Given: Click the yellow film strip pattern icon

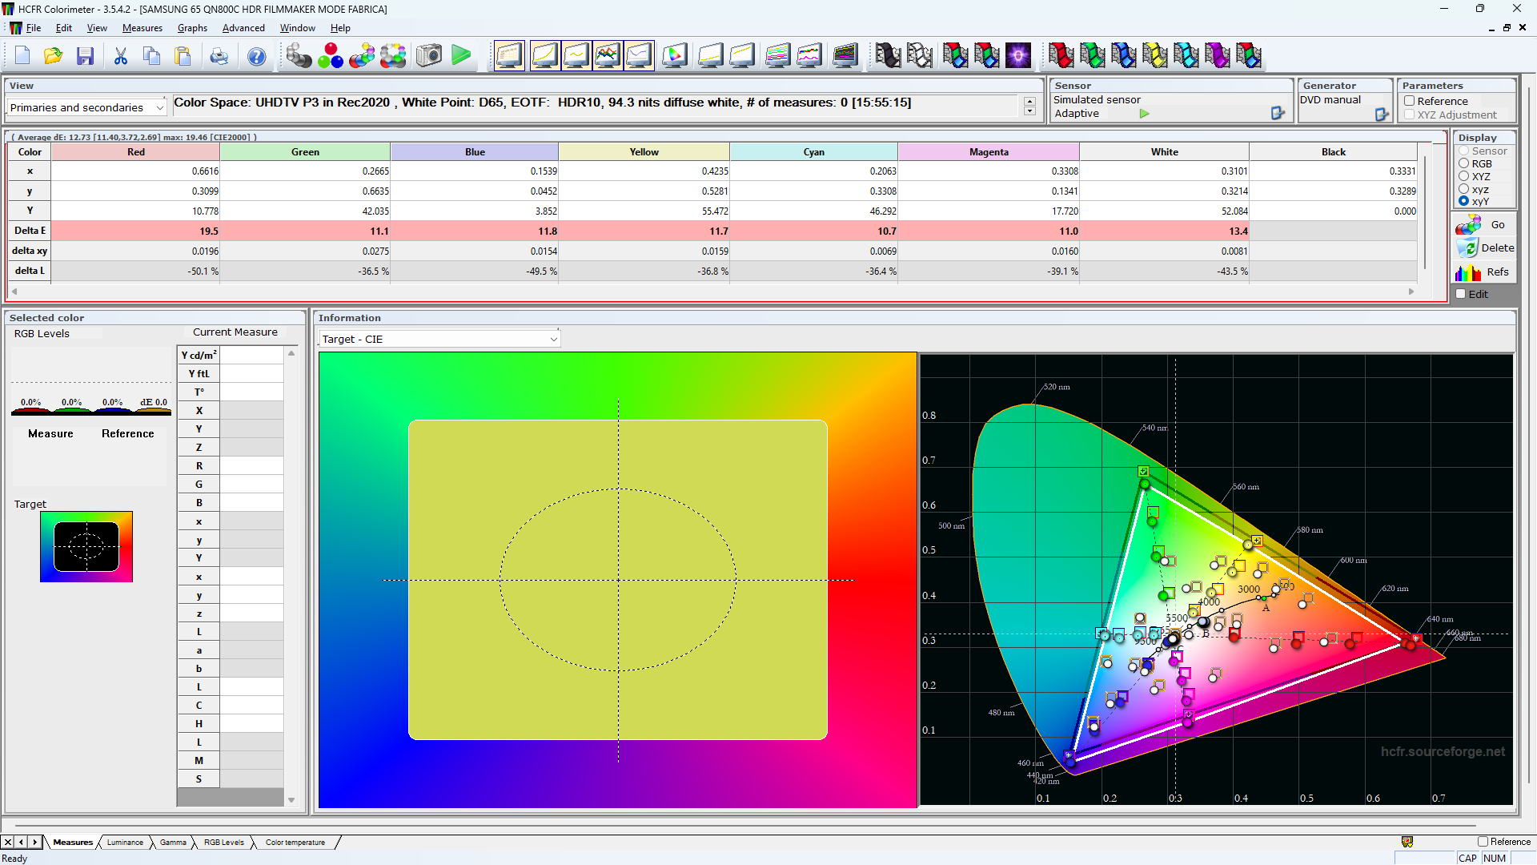Looking at the screenshot, I should [1154, 55].
